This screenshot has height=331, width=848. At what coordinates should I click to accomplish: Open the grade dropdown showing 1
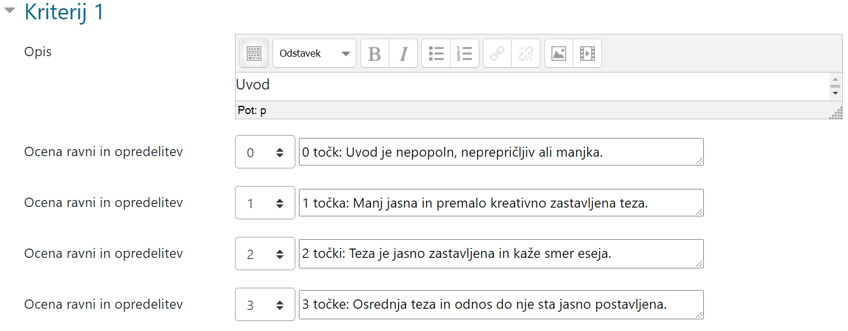265,203
